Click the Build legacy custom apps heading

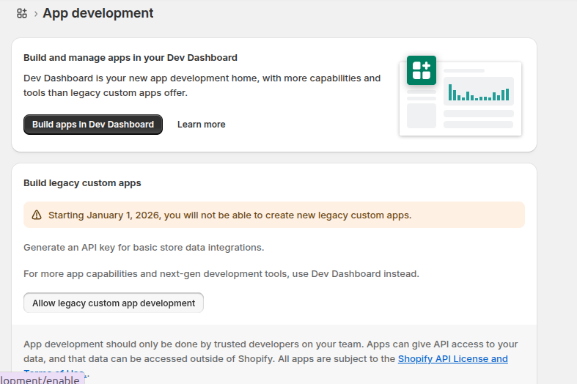82,183
